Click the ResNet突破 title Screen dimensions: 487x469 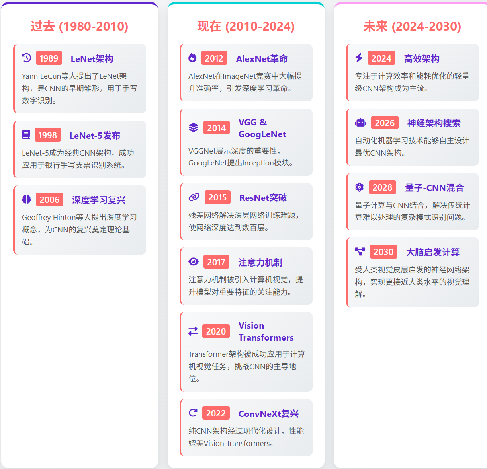263,197
